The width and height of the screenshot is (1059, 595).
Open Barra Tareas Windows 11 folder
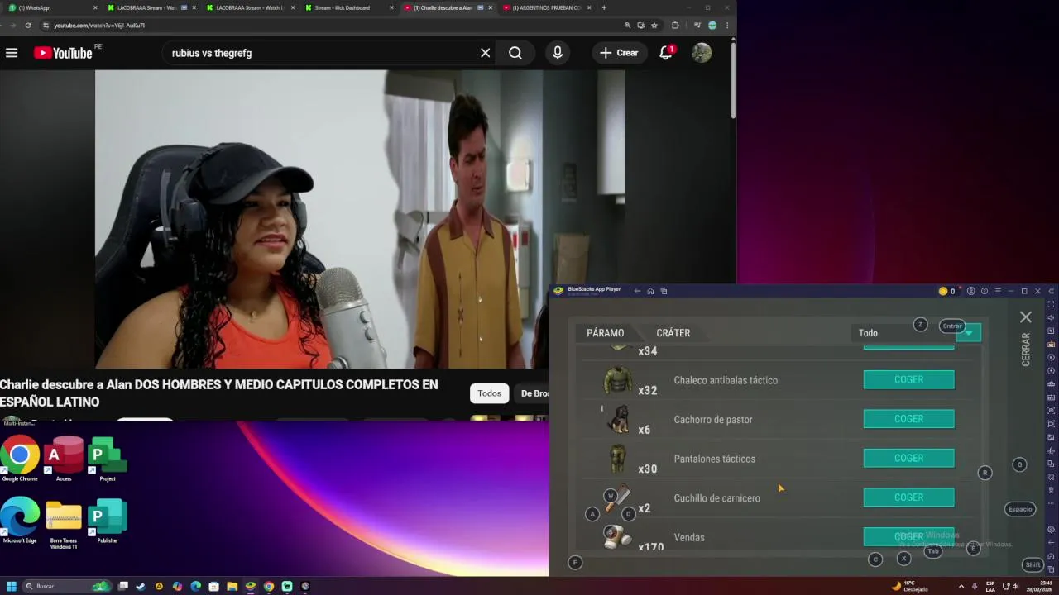pos(64,524)
